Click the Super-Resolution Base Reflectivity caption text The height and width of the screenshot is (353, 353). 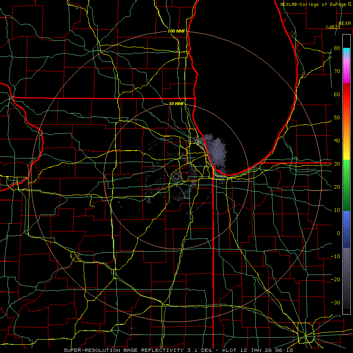pos(178,350)
